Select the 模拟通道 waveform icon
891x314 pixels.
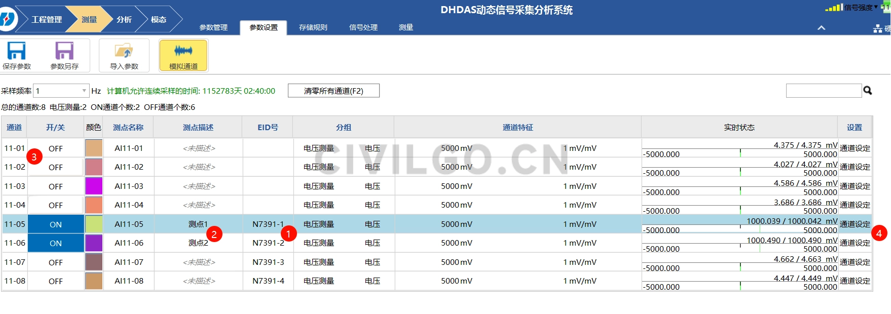(183, 51)
